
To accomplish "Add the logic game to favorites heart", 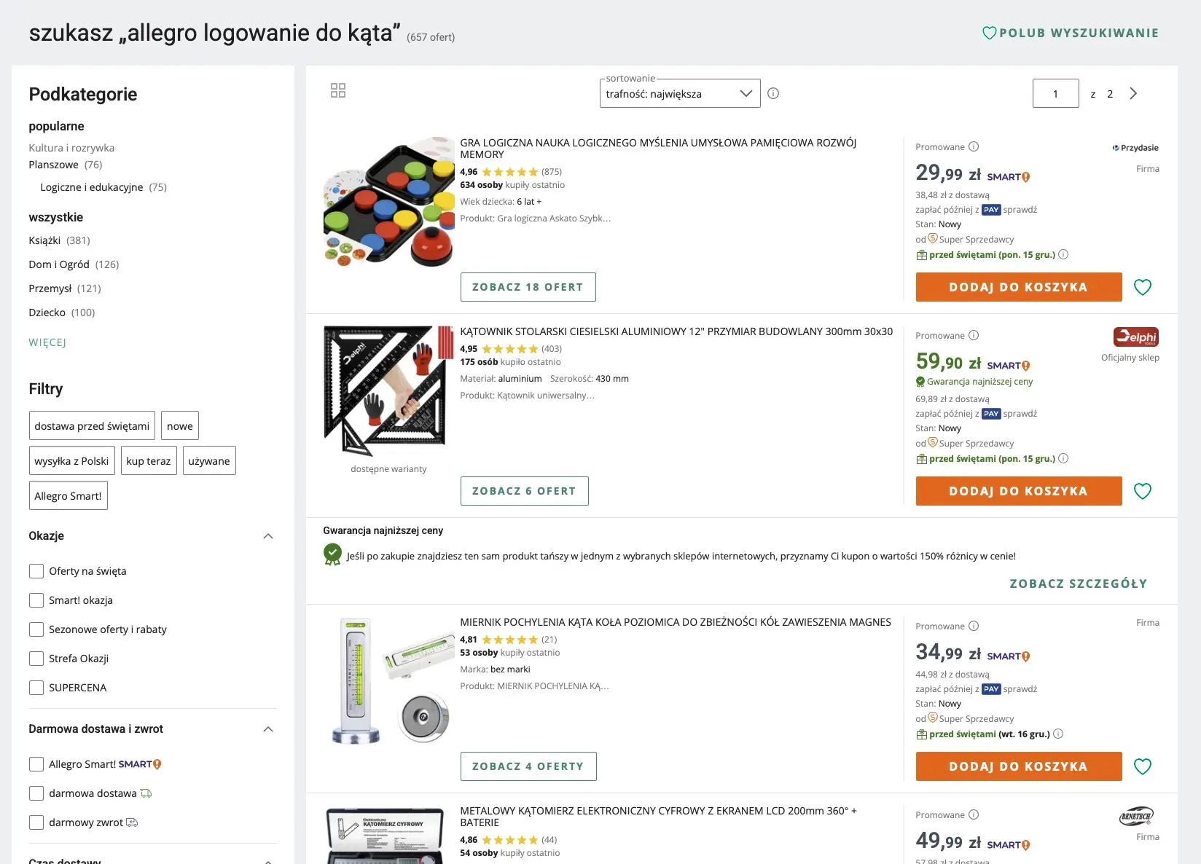I will [1142, 287].
